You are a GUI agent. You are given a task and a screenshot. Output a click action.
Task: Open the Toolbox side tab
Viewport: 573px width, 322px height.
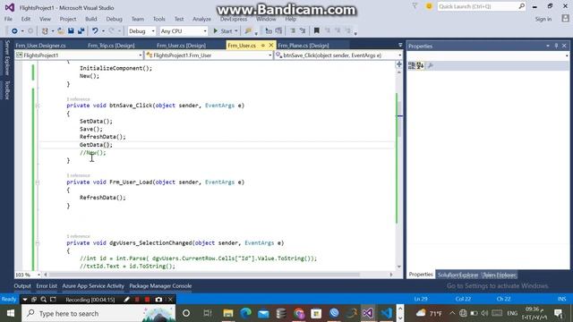(7, 90)
